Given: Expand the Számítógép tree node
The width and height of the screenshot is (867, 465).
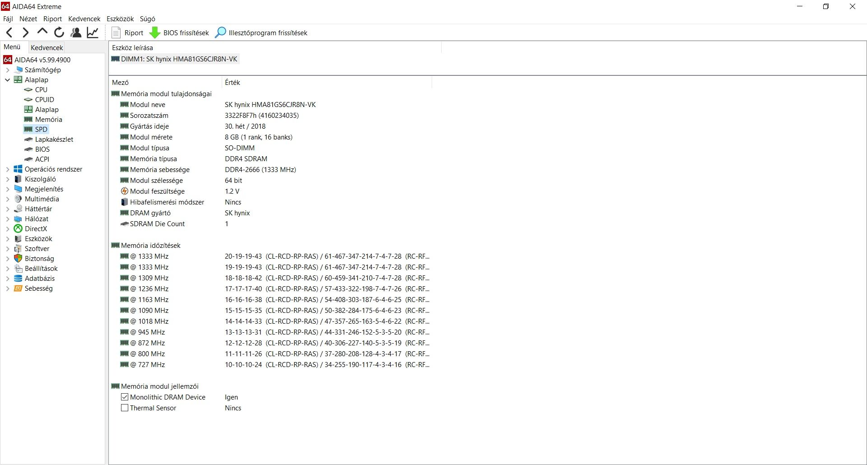Looking at the screenshot, I should (8, 70).
